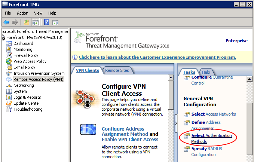Click the Tasks pane scrollbar thumb

249,129
